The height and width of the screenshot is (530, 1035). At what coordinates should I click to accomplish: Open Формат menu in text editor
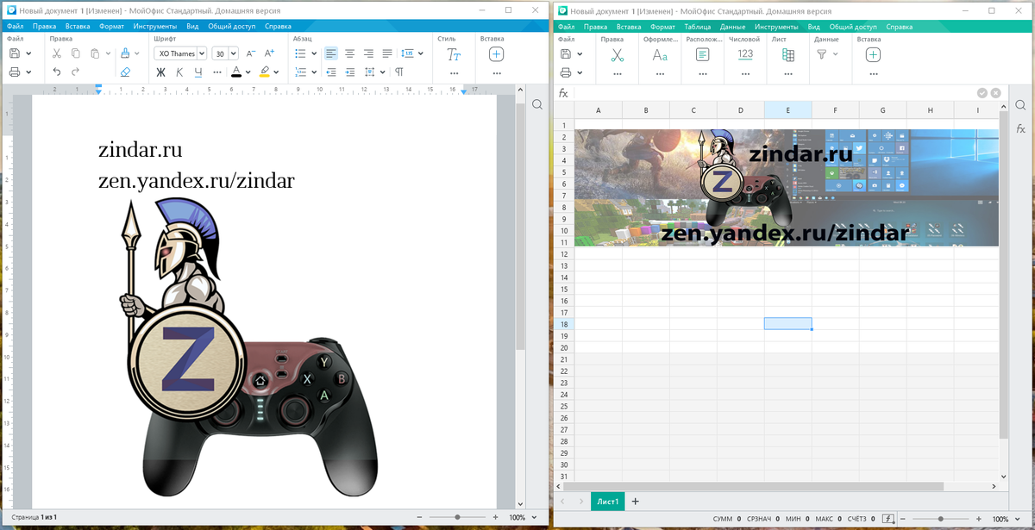[x=111, y=27]
